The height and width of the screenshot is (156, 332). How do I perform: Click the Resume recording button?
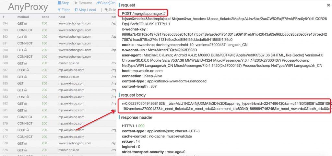(83, 3)
